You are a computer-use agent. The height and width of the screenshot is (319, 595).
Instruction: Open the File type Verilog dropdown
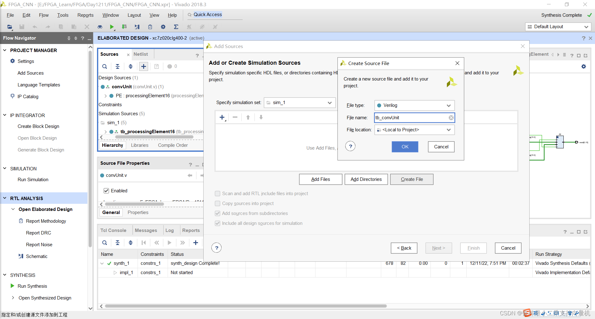414,105
